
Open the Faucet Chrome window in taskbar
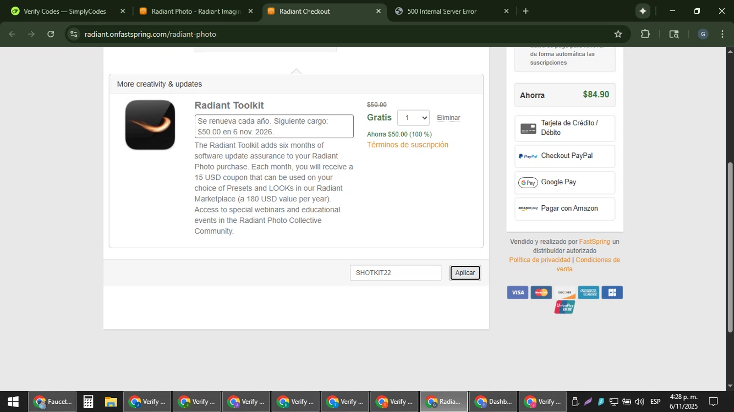(52, 402)
